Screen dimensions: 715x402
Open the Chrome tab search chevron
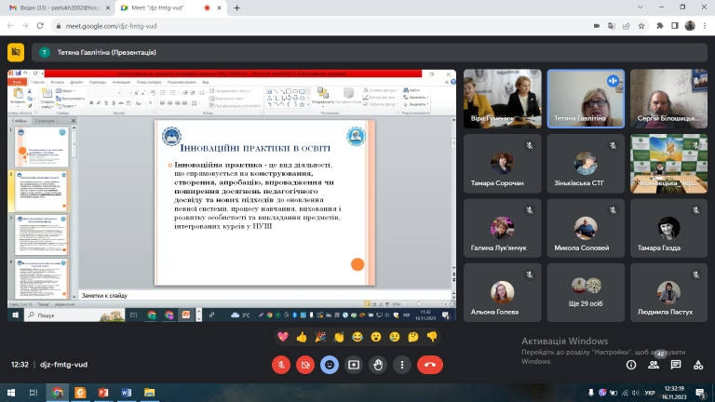click(641, 7)
